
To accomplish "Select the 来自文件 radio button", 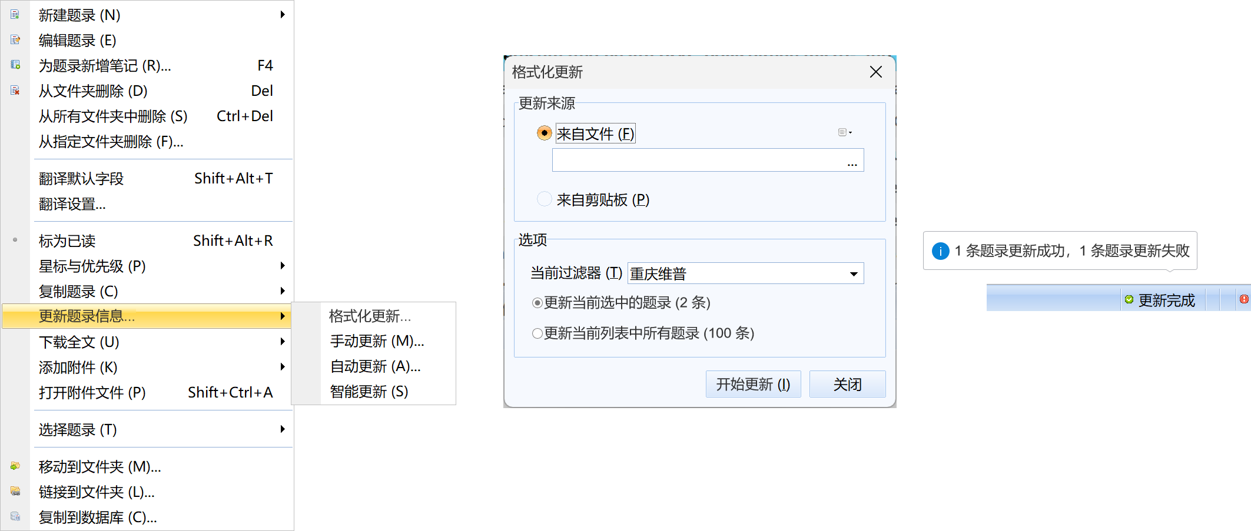I will (x=544, y=133).
